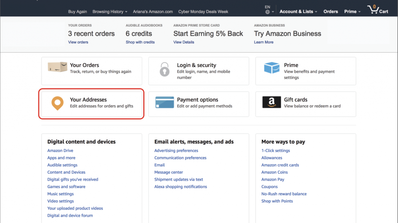Open Video settings link
The image size is (398, 223).
tap(61, 202)
